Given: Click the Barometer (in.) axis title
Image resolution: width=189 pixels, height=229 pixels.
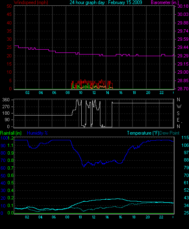Looking at the screenshot, I should pyautogui.click(x=165, y=2).
